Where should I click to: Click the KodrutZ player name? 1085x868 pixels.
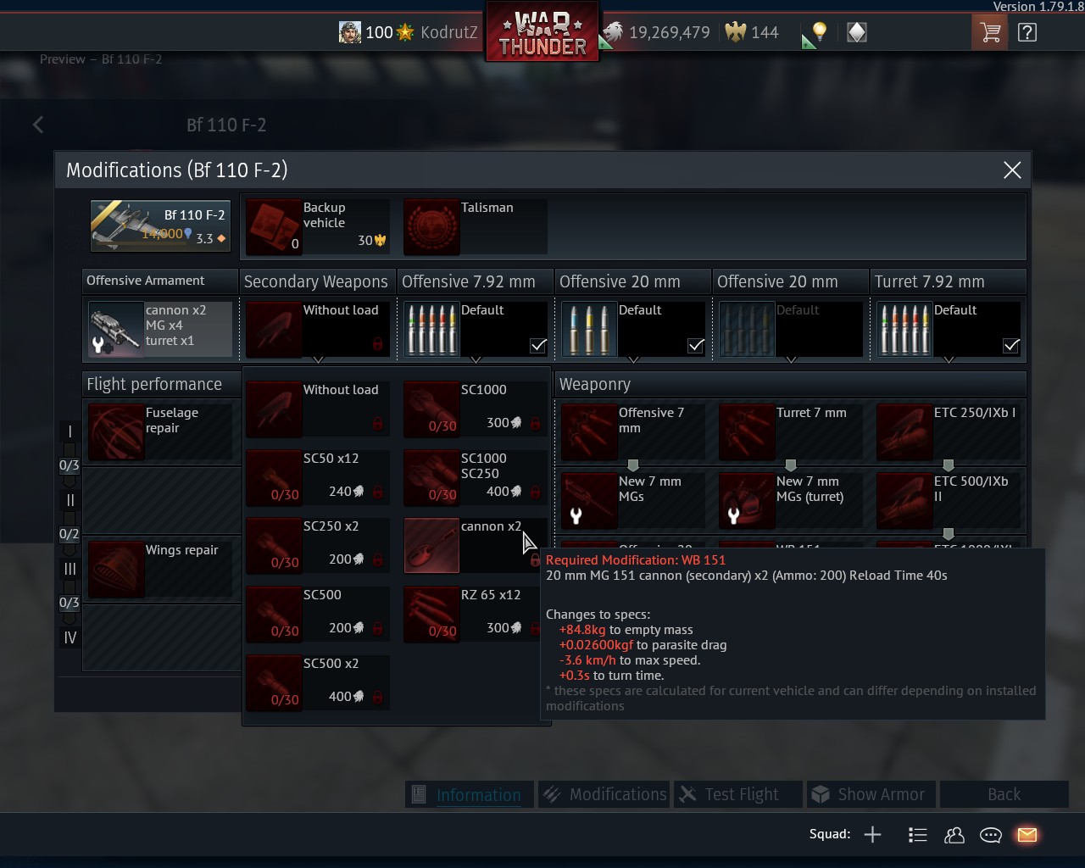pyautogui.click(x=449, y=32)
